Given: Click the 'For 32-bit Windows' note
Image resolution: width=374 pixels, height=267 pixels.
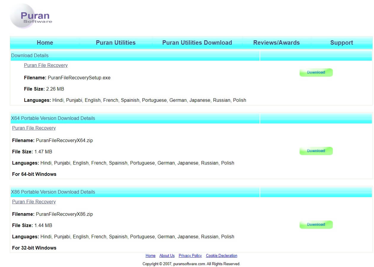Looking at the screenshot, I should (x=34, y=248).
